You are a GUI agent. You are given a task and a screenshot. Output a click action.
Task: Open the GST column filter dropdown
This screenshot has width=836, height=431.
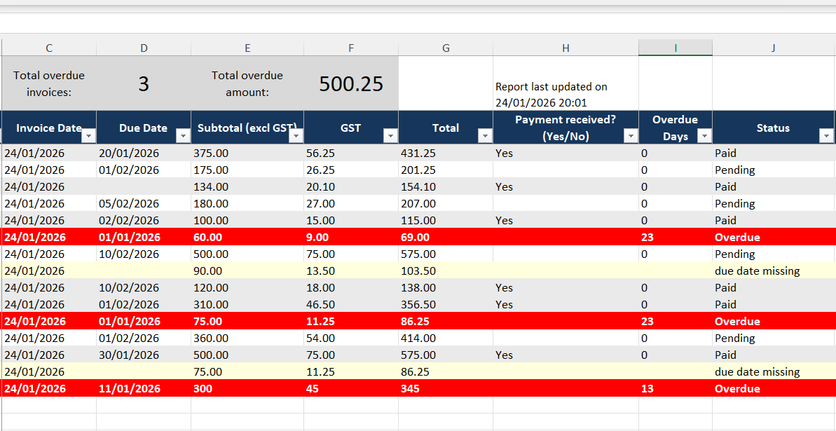coord(391,135)
